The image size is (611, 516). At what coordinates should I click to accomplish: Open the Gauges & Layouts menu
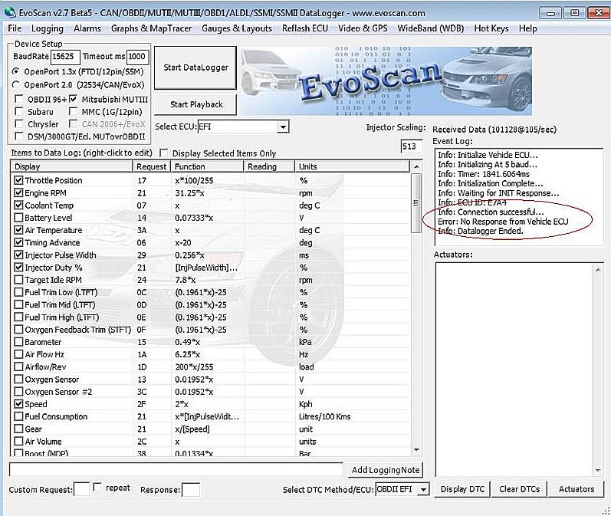pyautogui.click(x=237, y=28)
